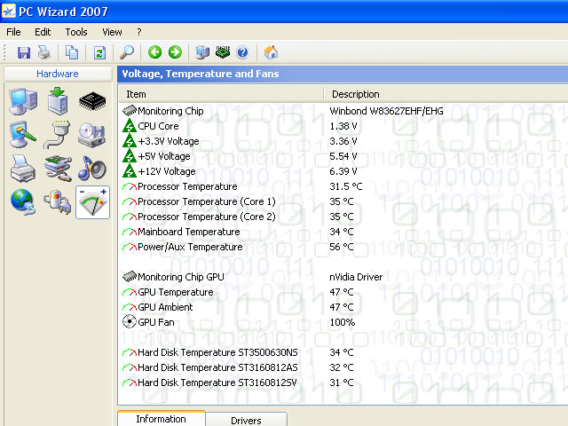Screen dimensions: 568x426
Task: Click the Print toolbar icon
Action: click(x=44, y=53)
